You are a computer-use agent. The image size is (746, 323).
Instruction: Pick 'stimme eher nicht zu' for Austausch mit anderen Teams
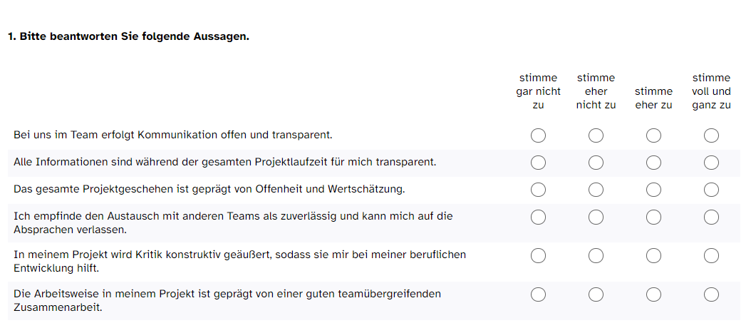(596, 217)
